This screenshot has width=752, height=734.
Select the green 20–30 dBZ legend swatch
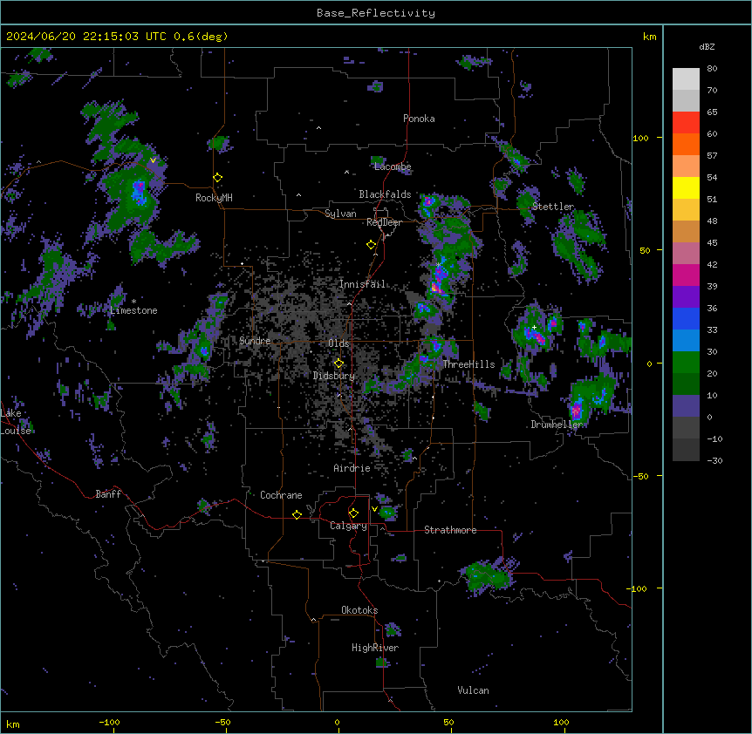(686, 363)
